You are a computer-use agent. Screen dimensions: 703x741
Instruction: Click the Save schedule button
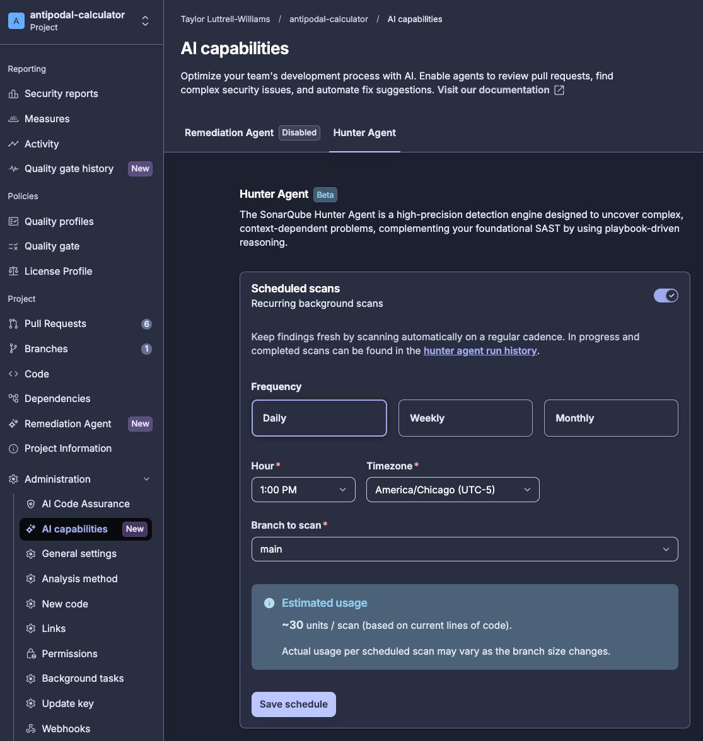[294, 704]
